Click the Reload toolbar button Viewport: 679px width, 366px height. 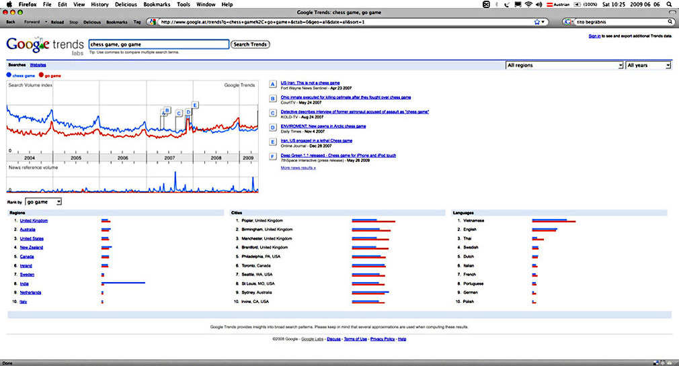[57, 21]
